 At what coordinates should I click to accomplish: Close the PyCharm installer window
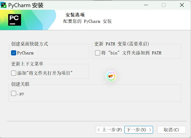[182, 5]
